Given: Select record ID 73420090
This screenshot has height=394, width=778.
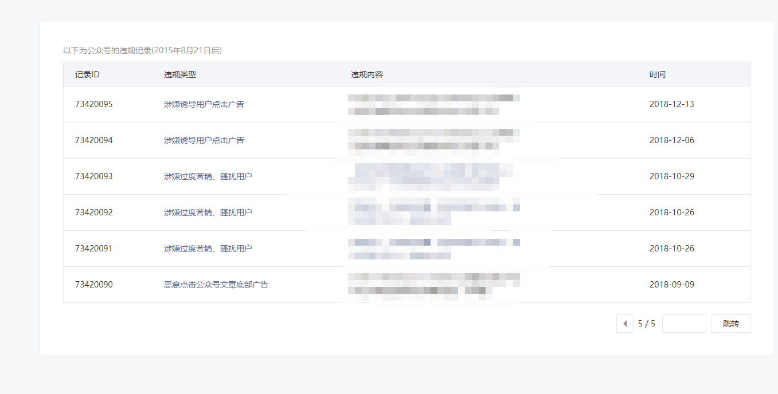Looking at the screenshot, I should 94,285.
